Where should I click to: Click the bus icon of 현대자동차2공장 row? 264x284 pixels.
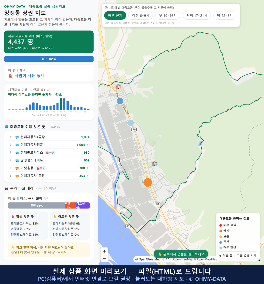[17, 176]
